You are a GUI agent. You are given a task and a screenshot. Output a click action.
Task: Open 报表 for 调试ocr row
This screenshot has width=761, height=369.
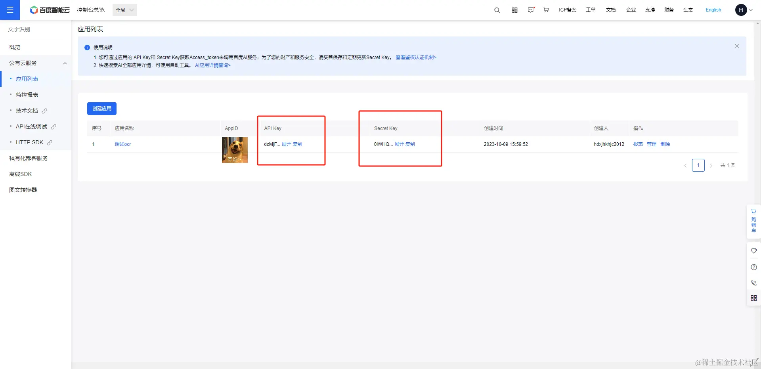tap(638, 144)
